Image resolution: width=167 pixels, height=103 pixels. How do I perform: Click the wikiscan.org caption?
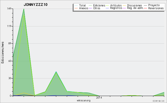[83, 100]
